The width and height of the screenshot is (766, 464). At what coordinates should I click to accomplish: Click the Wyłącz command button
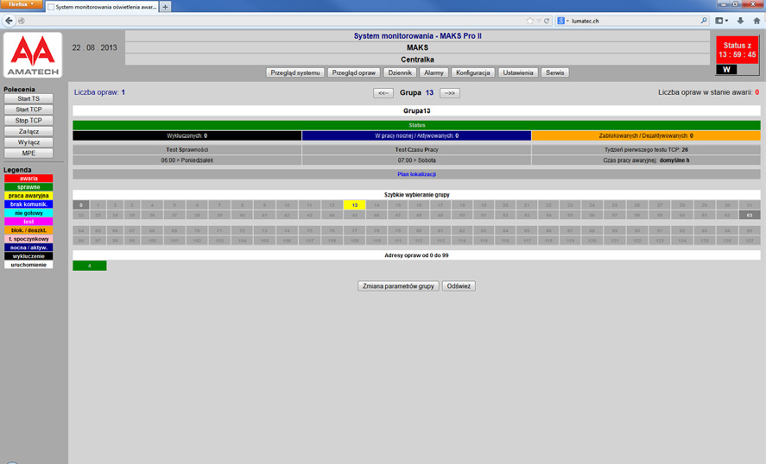(28, 142)
